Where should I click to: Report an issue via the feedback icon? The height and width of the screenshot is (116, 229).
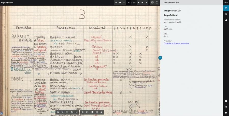(226, 113)
